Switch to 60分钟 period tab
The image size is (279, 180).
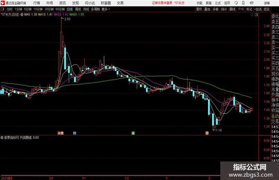click(60, 9)
